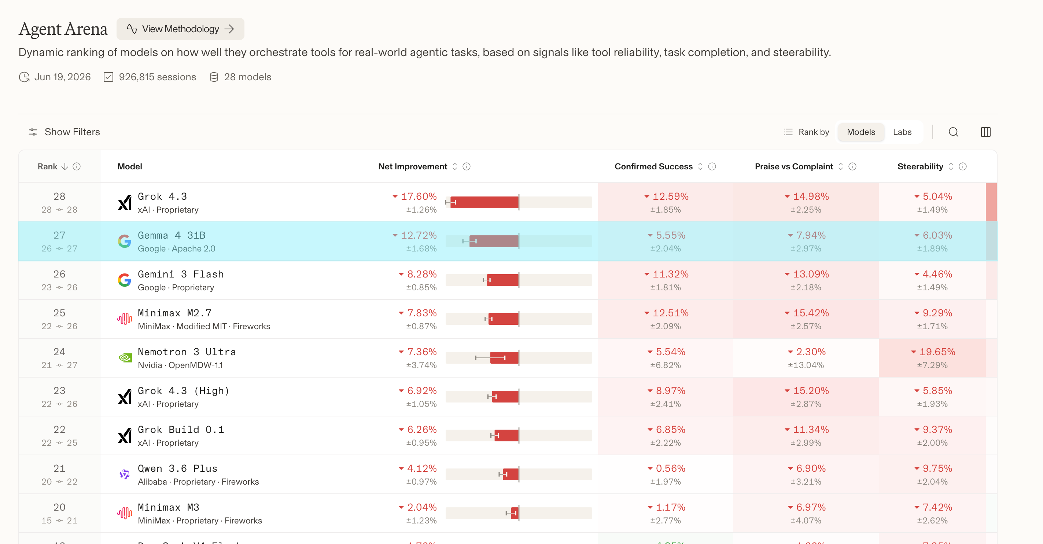
Task: Click the MiniMax logo for Minimax M2.7
Action: [x=125, y=319]
